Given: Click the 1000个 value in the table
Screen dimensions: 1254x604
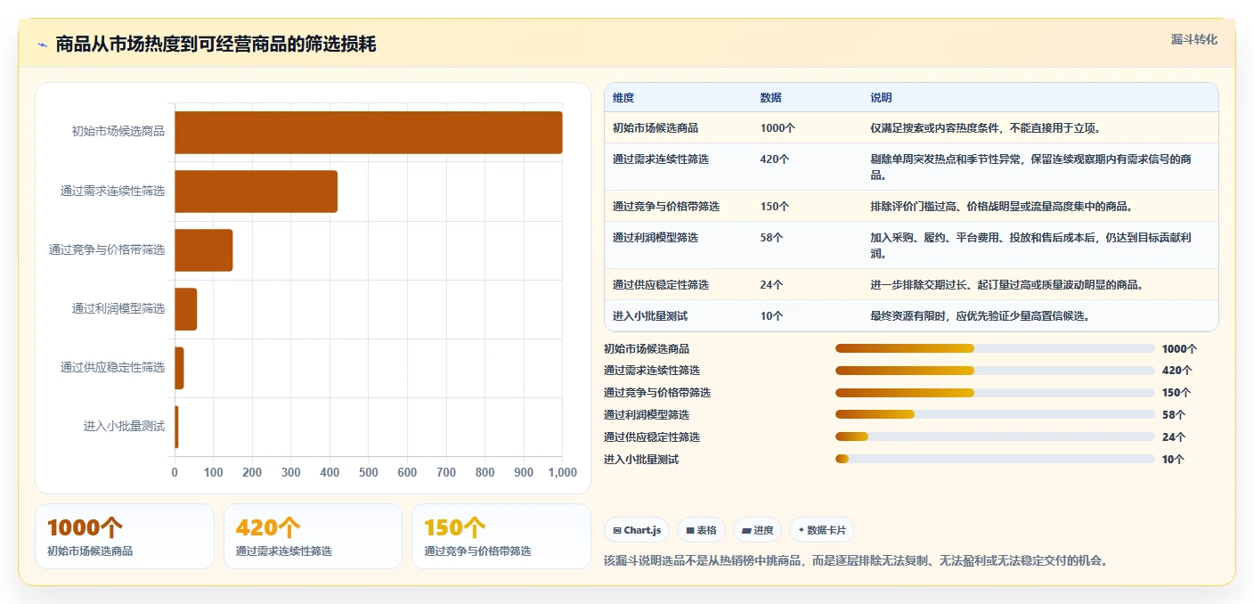Looking at the screenshot, I should (778, 127).
